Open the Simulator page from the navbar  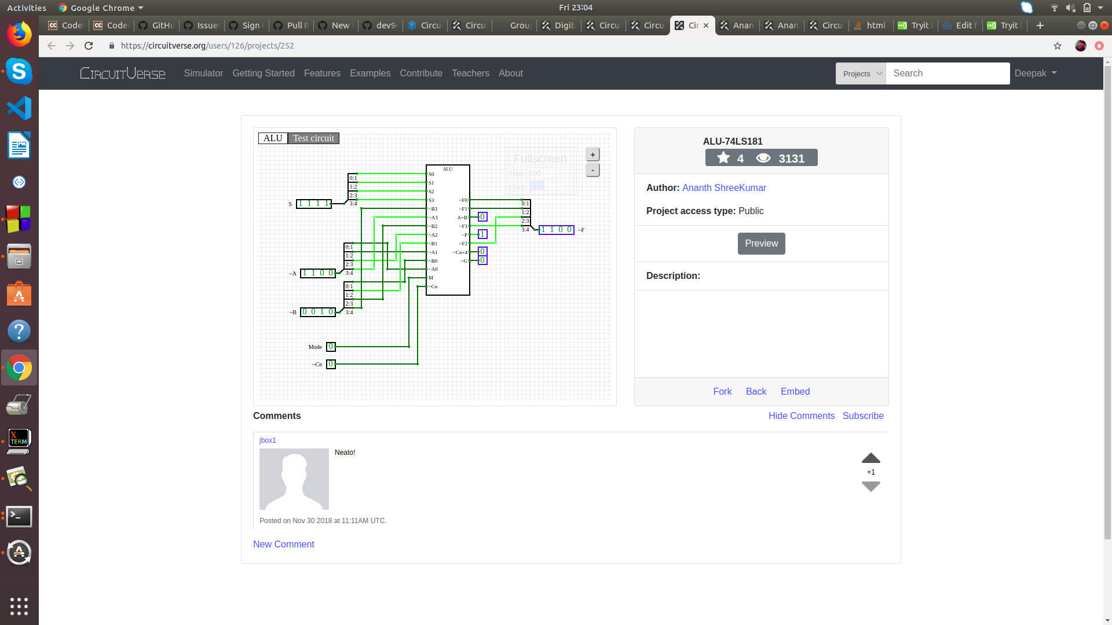tap(203, 73)
